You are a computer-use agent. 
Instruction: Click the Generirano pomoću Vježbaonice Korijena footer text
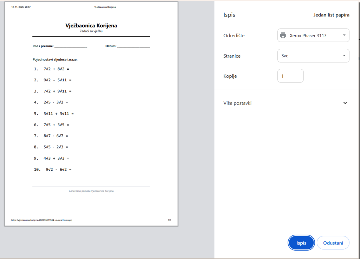point(91,191)
